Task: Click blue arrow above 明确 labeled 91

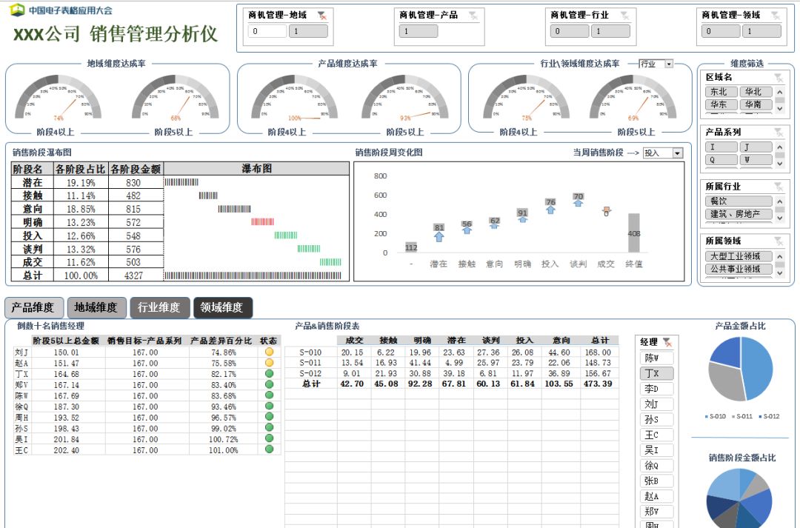Action: click(522, 220)
